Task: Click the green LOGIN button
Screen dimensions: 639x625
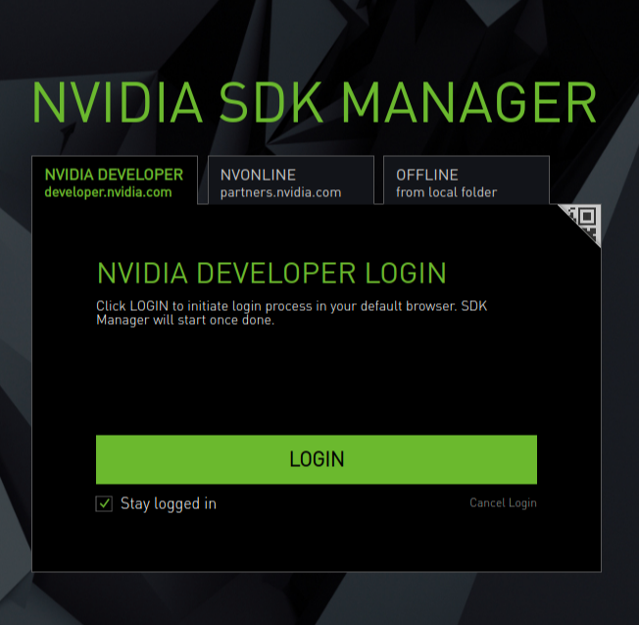Action: pos(317,459)
